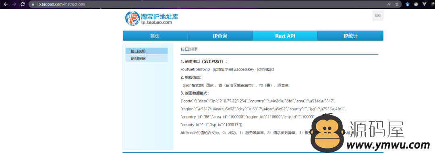Image resolution: width=435 pixels, height=153 pixels.
Task: Click the ip.taobao.com text under the logo
Action: coord(156,23)
